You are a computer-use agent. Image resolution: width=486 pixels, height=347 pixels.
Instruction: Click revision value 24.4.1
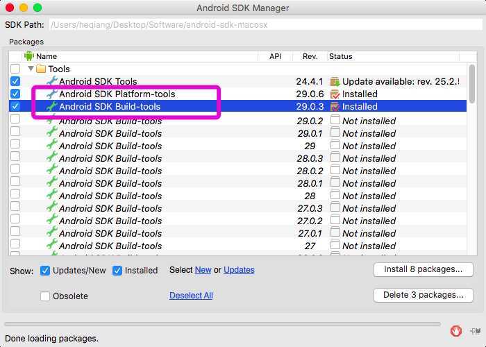click(x=310, y=81)
